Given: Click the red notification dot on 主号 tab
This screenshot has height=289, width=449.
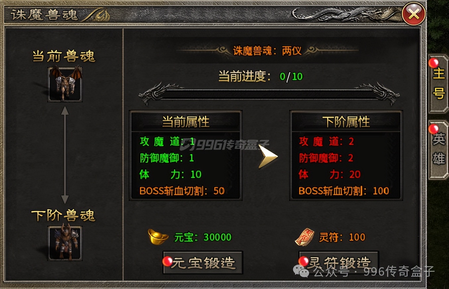Looking at the screenshot, I should coord(433,63).
